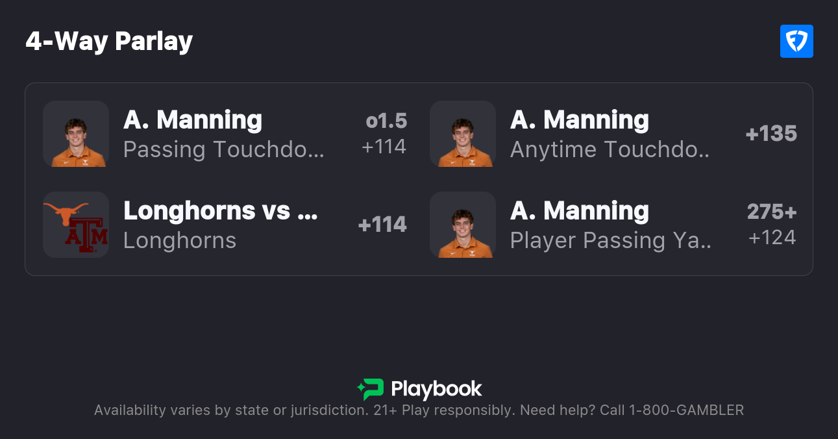Click the +114 Longhorns moneyline odds
The height and width of the screenshot is (439, 838).
[x=382, y=225]
